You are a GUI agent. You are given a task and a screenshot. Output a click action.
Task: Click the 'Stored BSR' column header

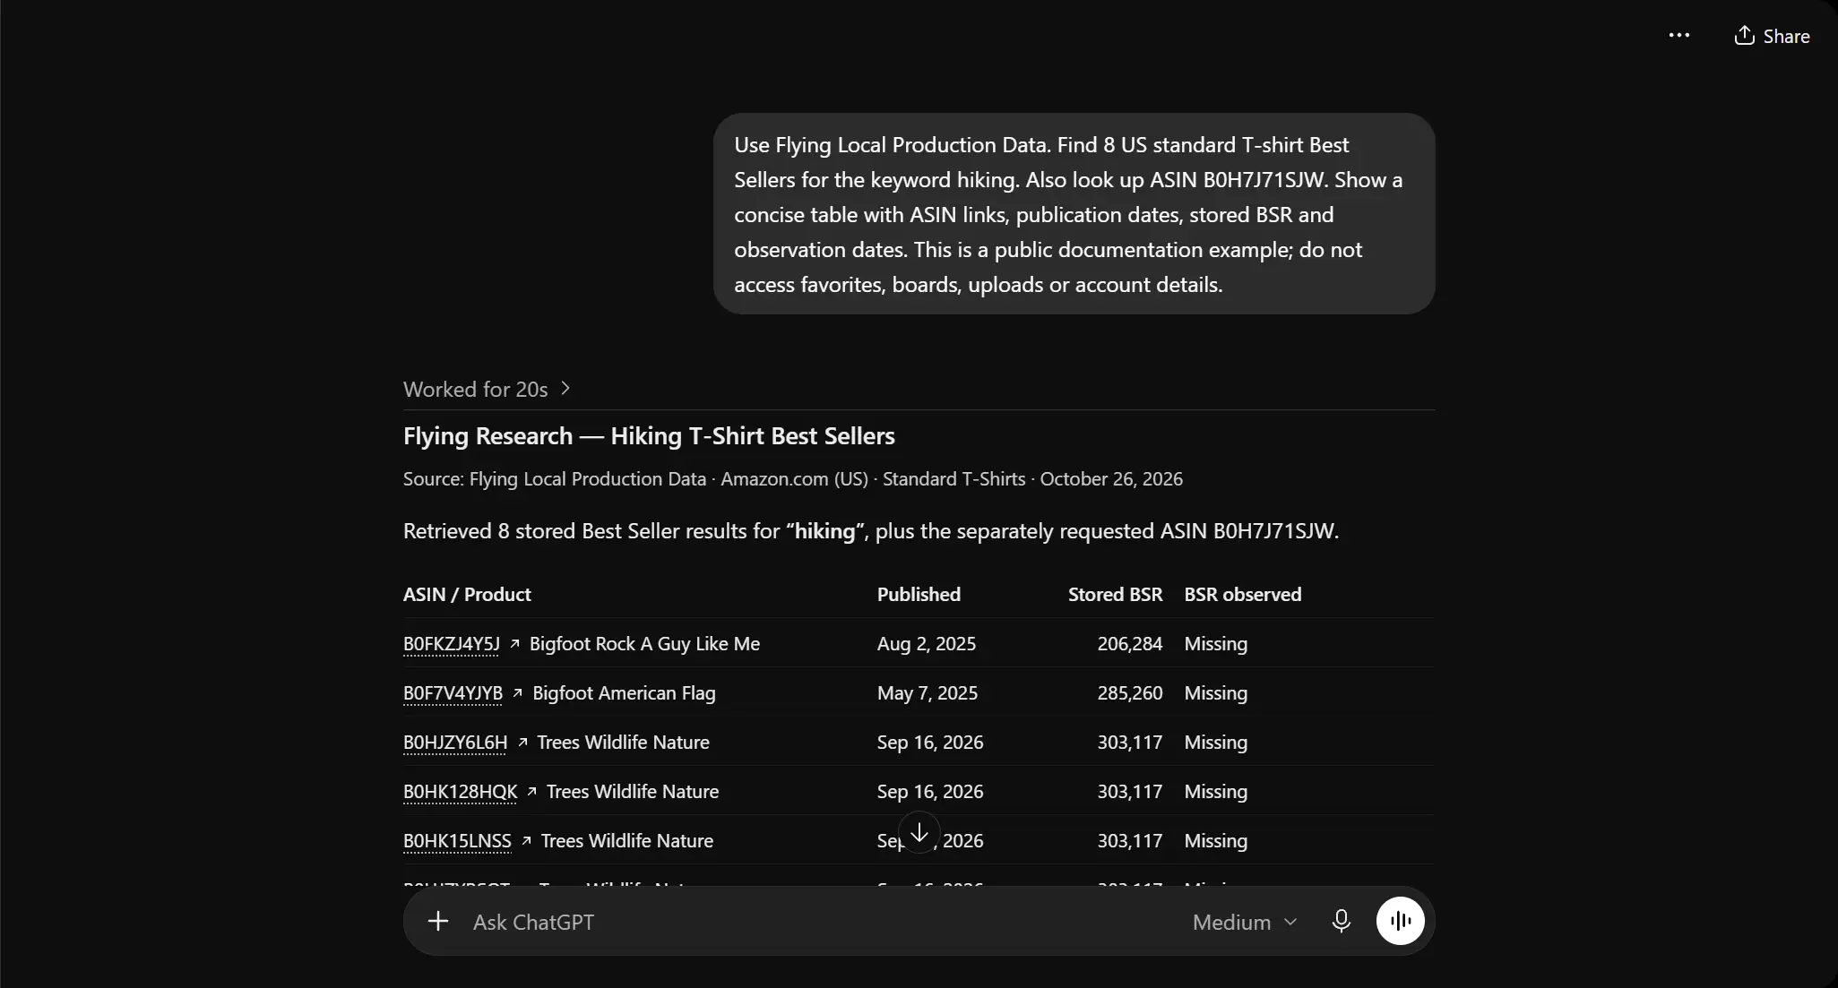pyautogui.click(x=1115, y=594)
